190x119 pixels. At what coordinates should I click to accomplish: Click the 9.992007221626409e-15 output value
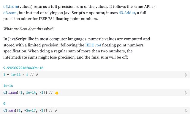(x=24, y=68)
